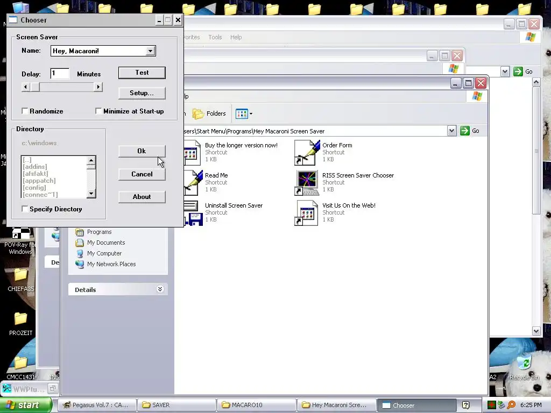Open the My Computer icon in Other Places
551x413 pixels.
pos(80,253)
